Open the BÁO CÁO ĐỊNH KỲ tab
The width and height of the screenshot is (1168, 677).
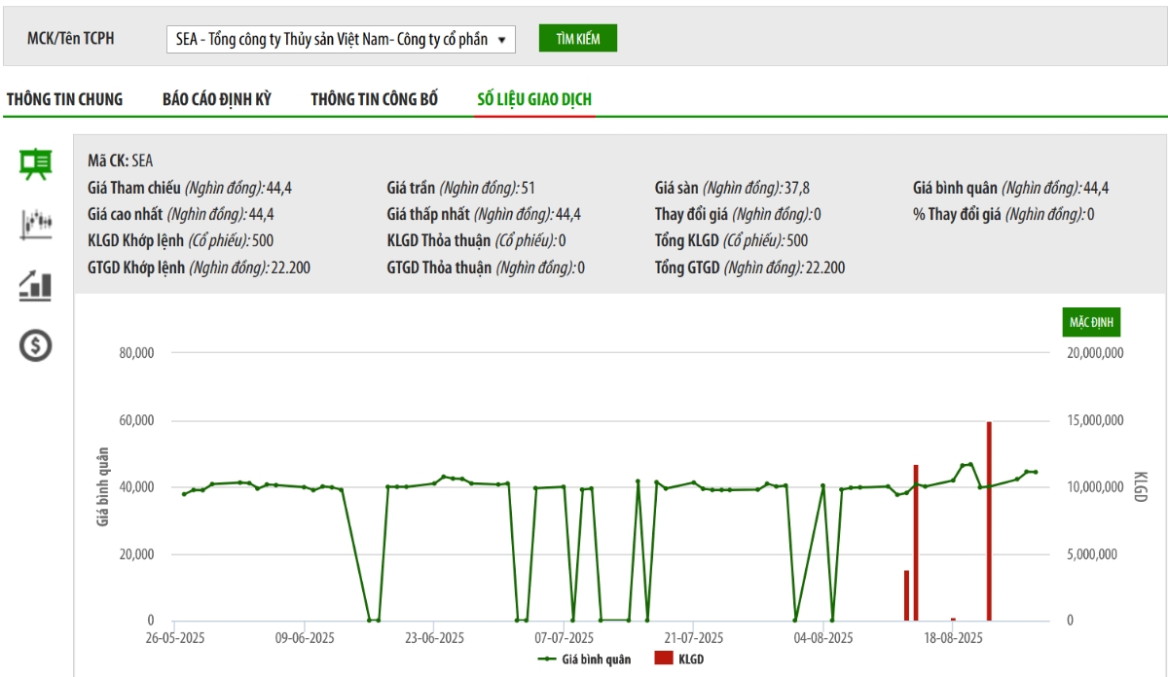[217, 99]
